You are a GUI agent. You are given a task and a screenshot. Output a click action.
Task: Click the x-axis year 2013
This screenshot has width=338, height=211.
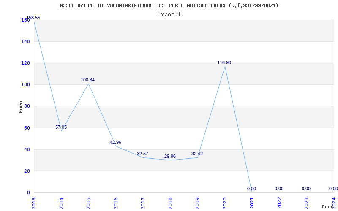click(34, 203)
